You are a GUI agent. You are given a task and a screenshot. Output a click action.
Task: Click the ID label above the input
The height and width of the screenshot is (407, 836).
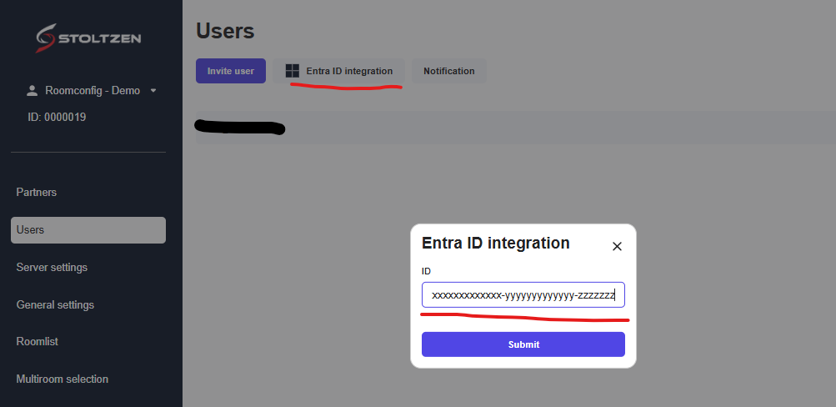coord(426,271)
